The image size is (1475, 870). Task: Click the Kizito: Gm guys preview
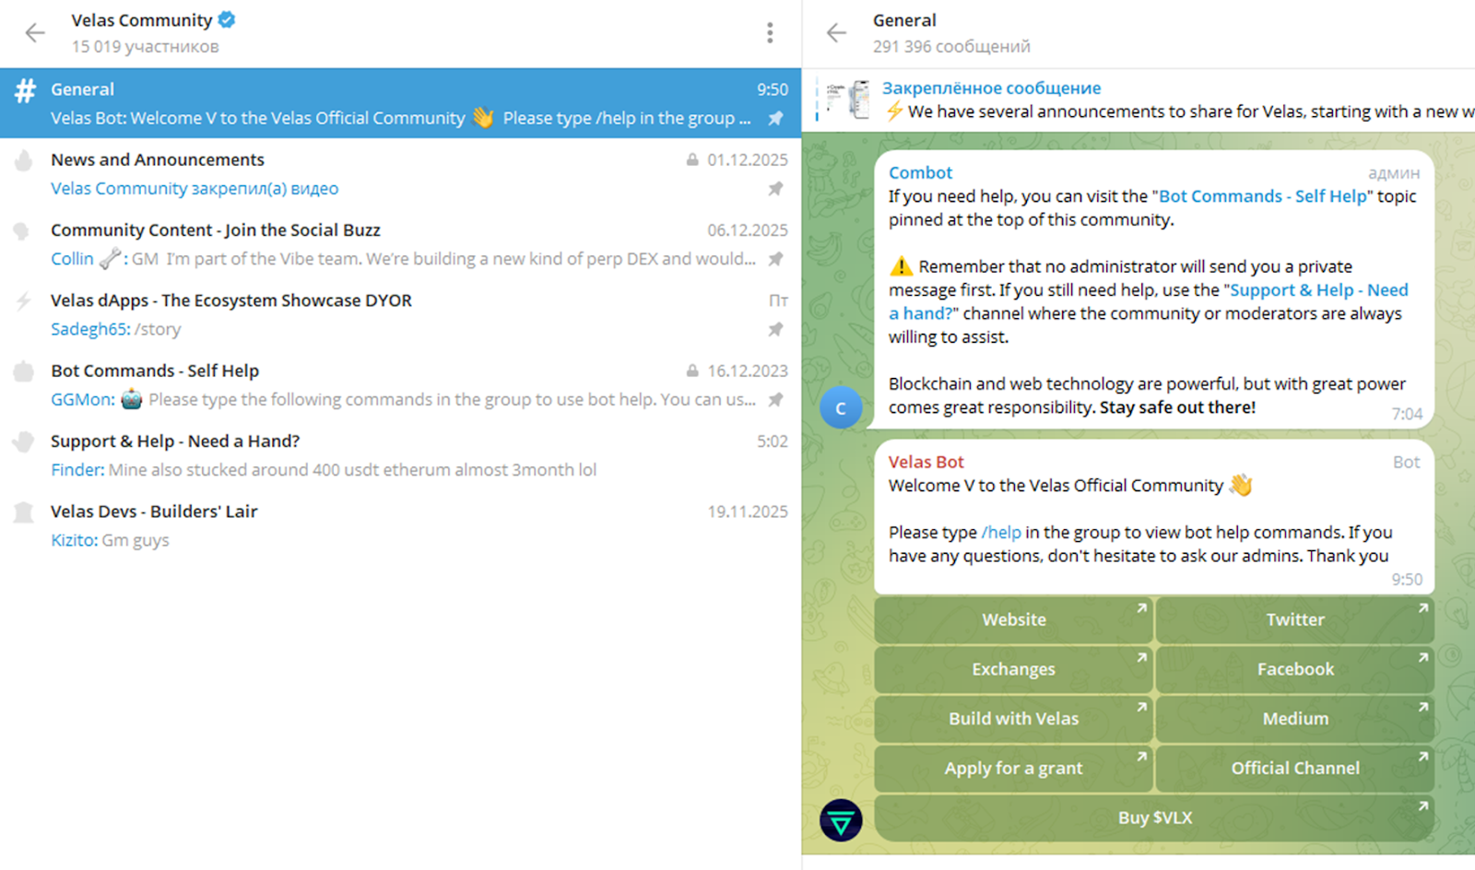click(110, 540)
